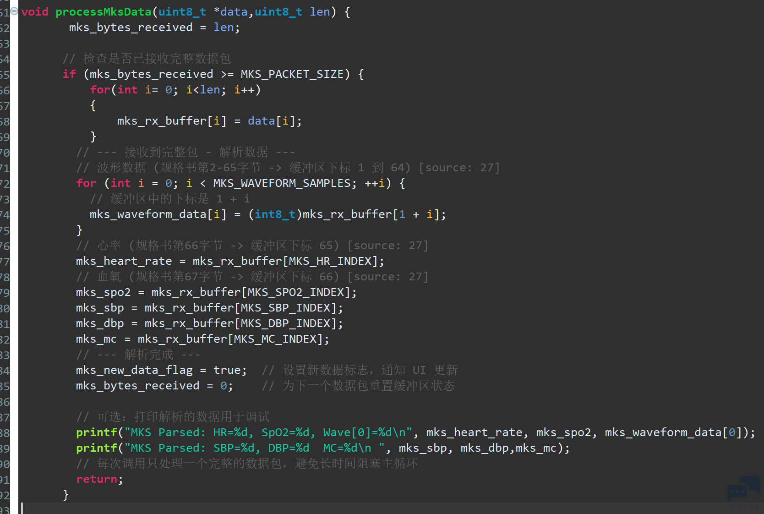Click the void keyword at function start
Viewport: 764px width, 514px height.
tap(35, 12)
